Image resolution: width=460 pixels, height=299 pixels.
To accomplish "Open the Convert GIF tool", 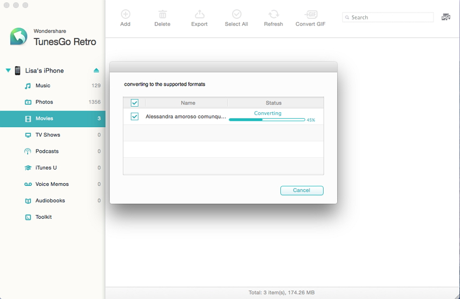I will pos(311,15).
